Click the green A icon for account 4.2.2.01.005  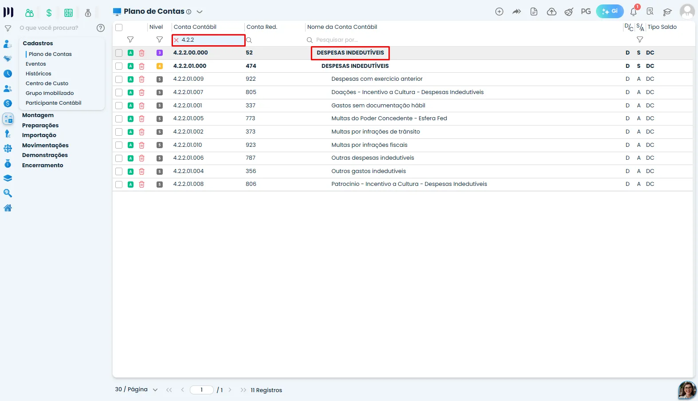click(130, 119)
